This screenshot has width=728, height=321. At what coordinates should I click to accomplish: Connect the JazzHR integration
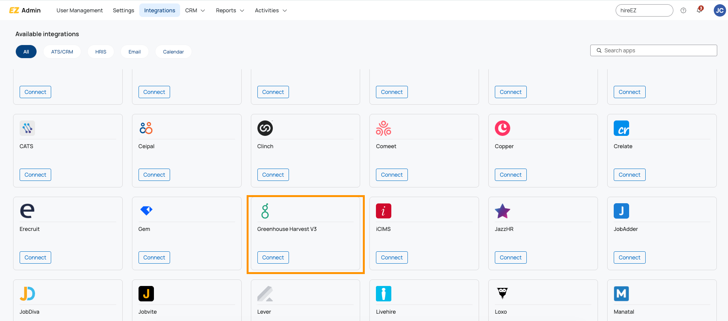tap(511, 257)
